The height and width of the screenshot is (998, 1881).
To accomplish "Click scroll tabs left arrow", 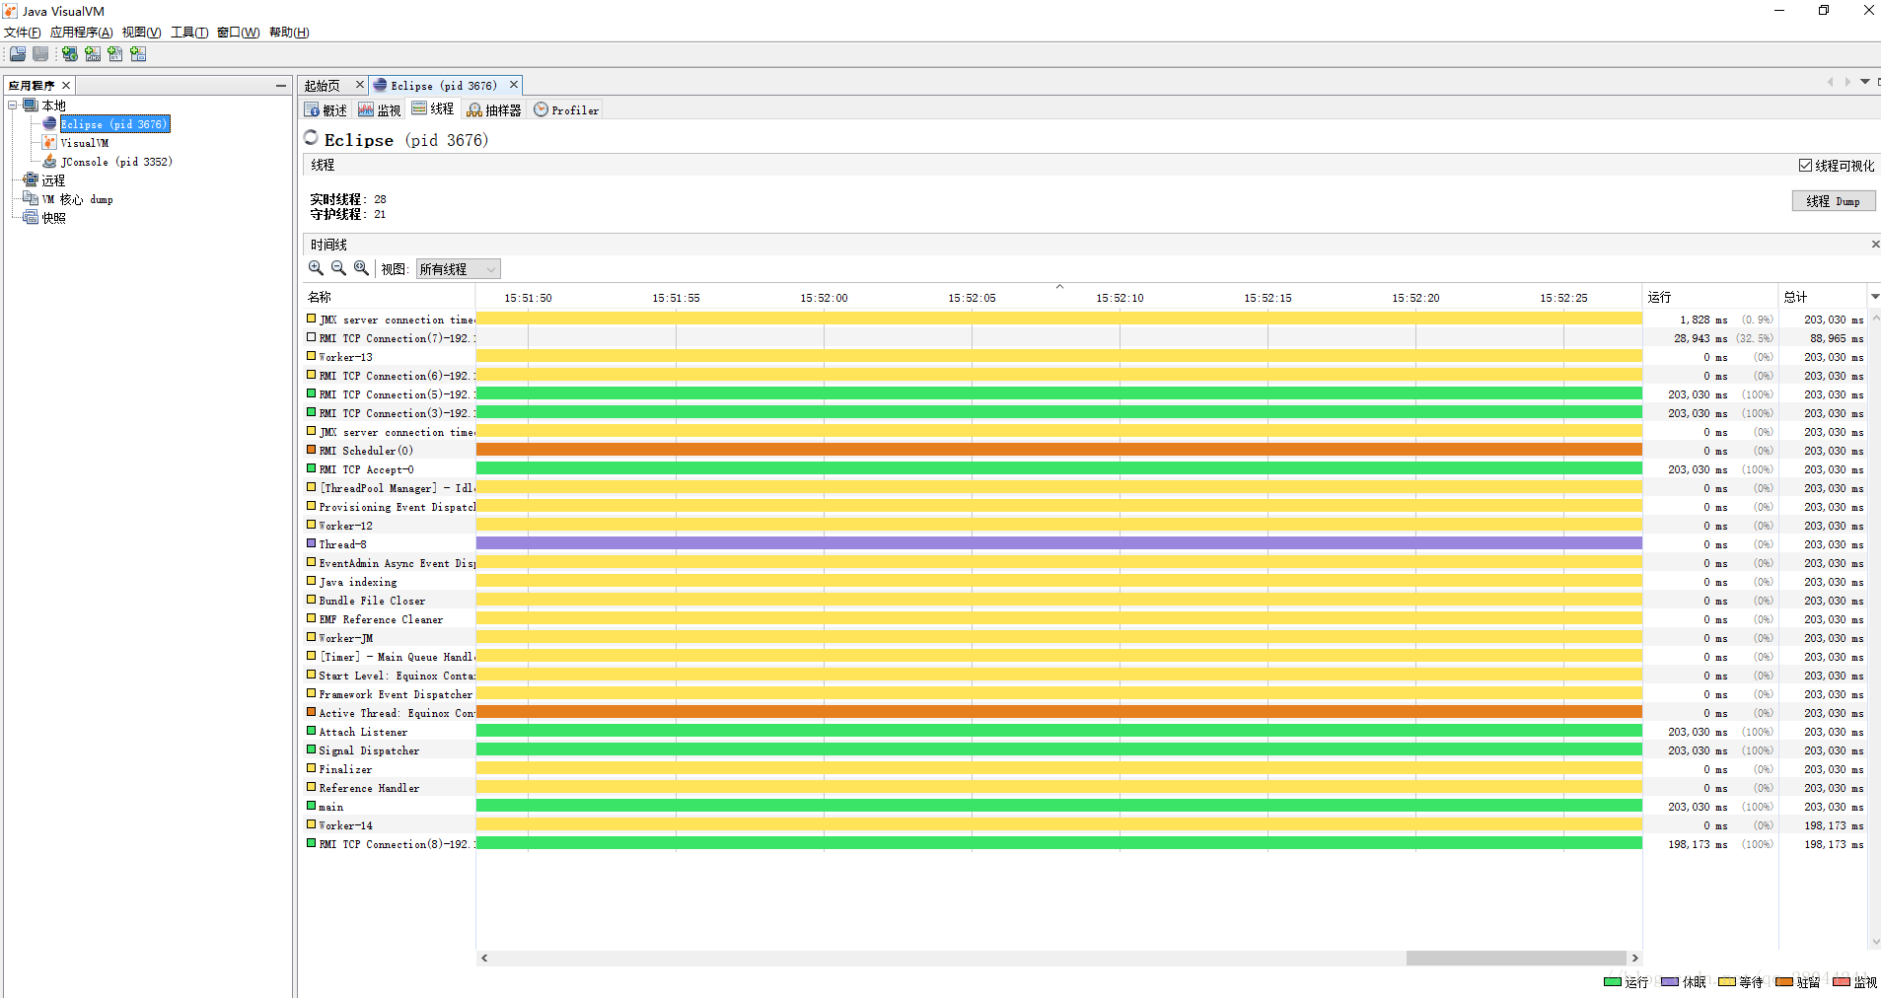I will click(x=1831, y=82).
